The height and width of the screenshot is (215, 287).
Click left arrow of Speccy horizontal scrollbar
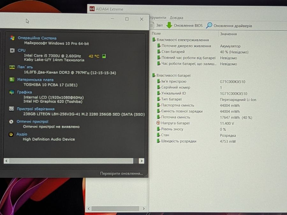6,161
